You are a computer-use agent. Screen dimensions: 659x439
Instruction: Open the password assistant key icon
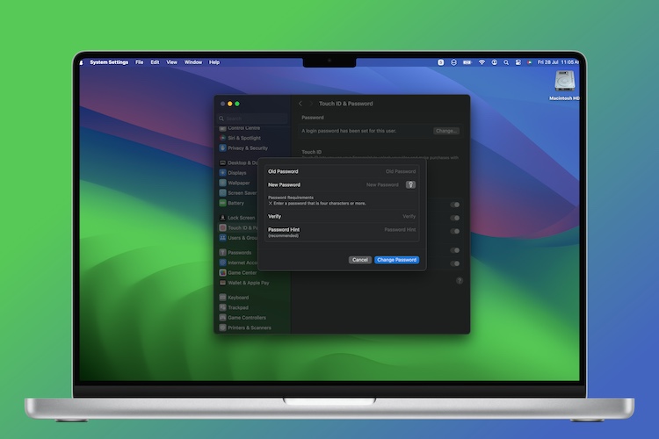point(410,185)
